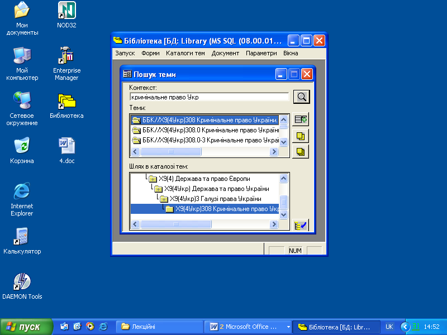The width and height of the screenshot is (447, 335).
Task: Click the Пошук теми window title icon
Action: point(127,74)
